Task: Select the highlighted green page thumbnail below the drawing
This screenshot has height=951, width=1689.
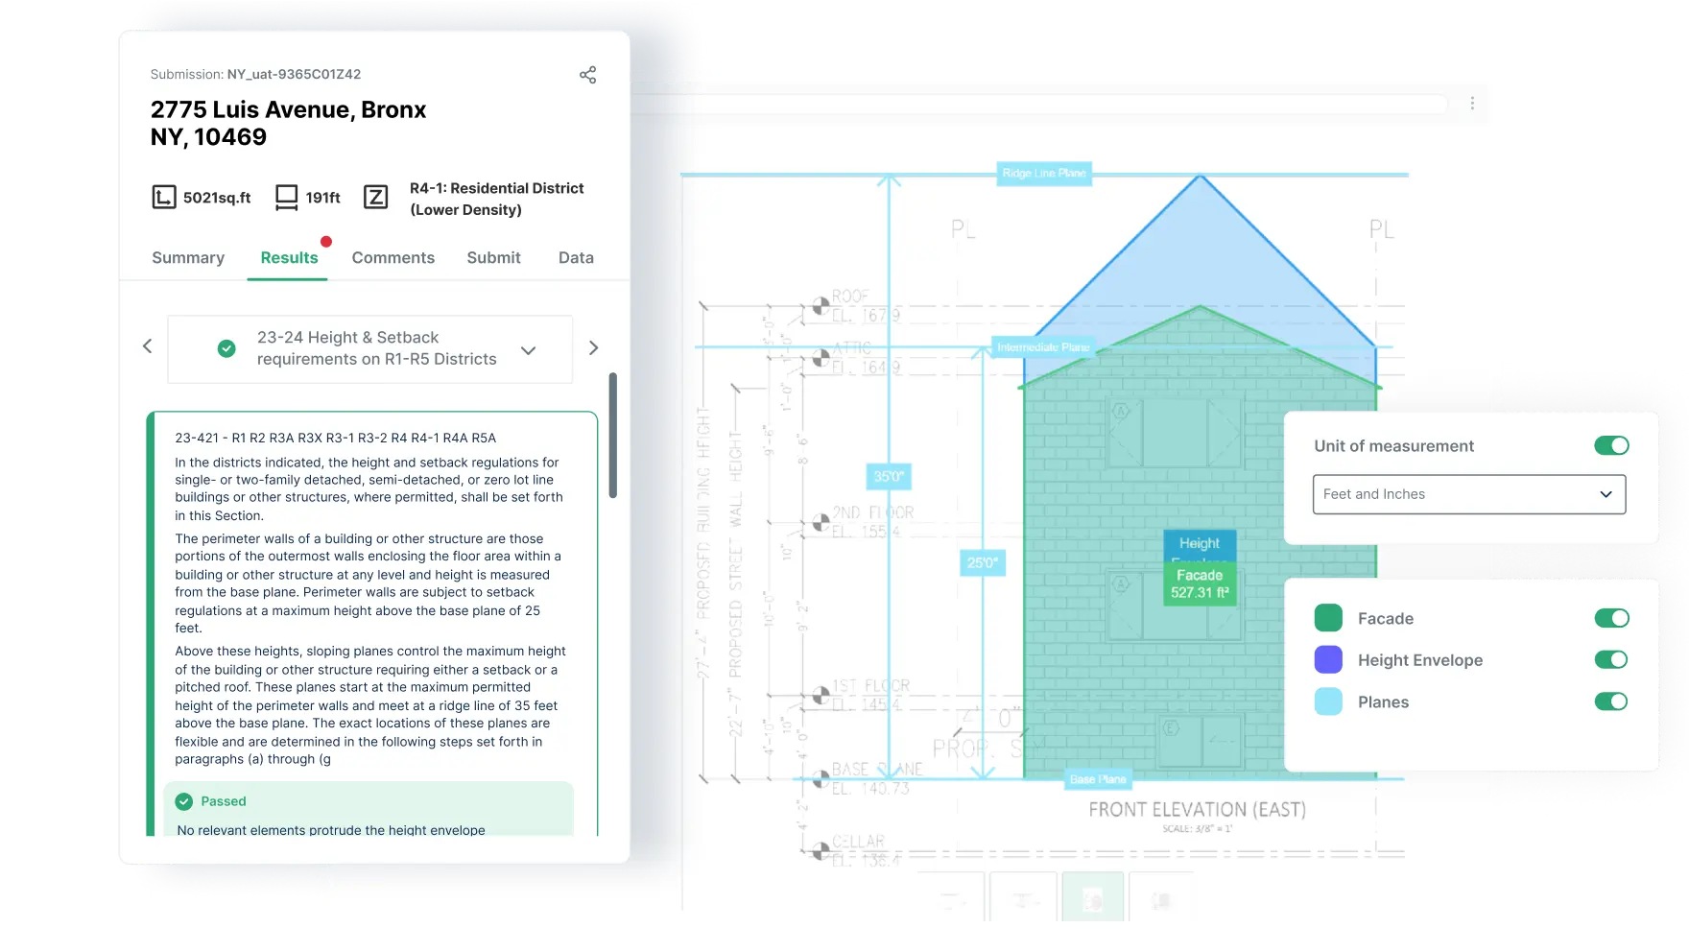Action: tap(1092, 897)
